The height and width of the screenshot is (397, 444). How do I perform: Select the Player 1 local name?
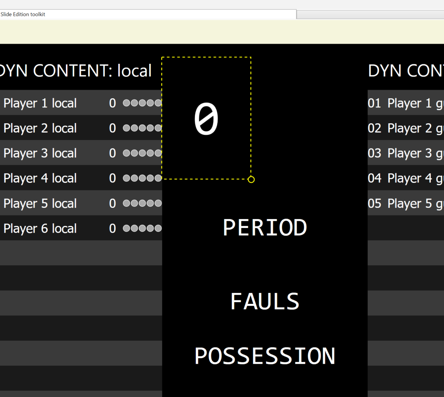point(40,103)
